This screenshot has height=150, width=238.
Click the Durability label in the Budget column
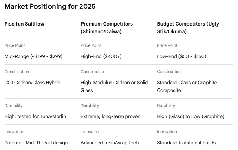coord(166,106)
